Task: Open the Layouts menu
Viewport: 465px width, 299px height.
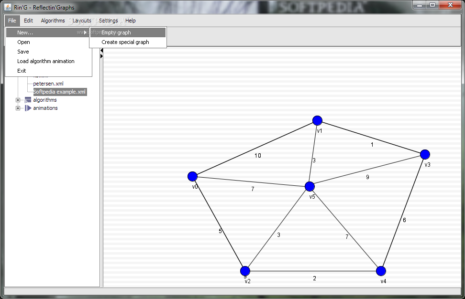Action: (82, 21)
